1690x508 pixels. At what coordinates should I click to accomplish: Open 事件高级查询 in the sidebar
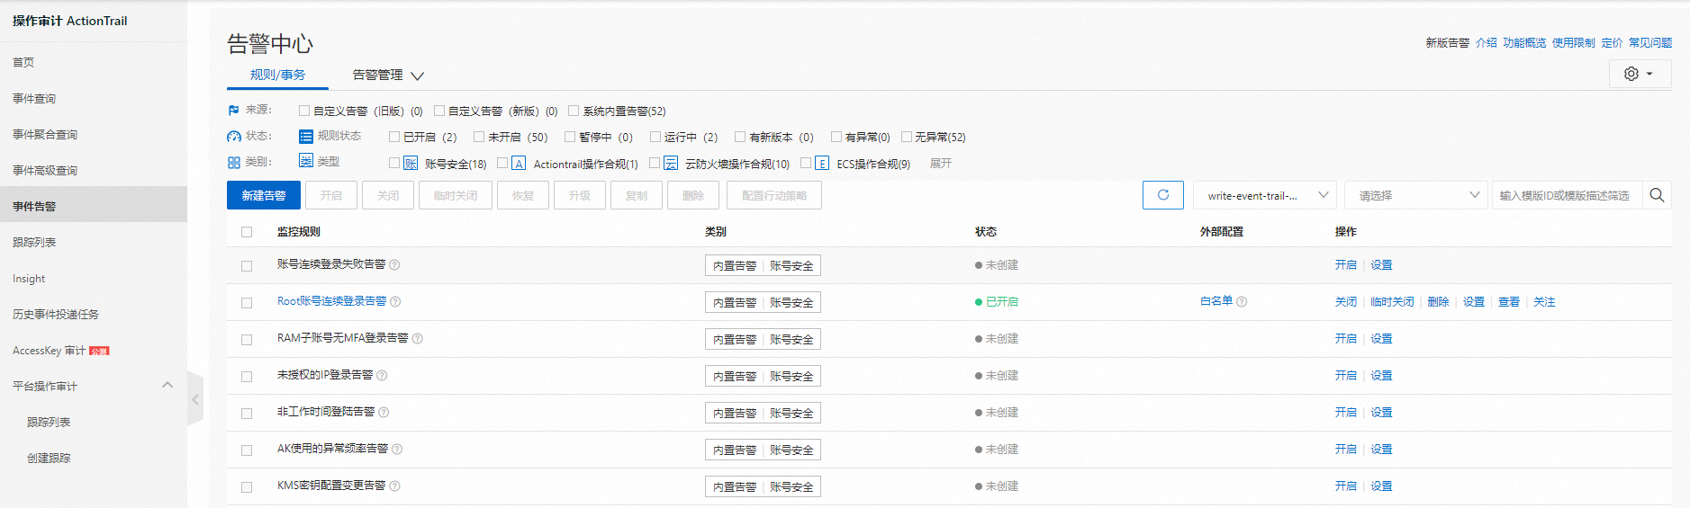45,170
